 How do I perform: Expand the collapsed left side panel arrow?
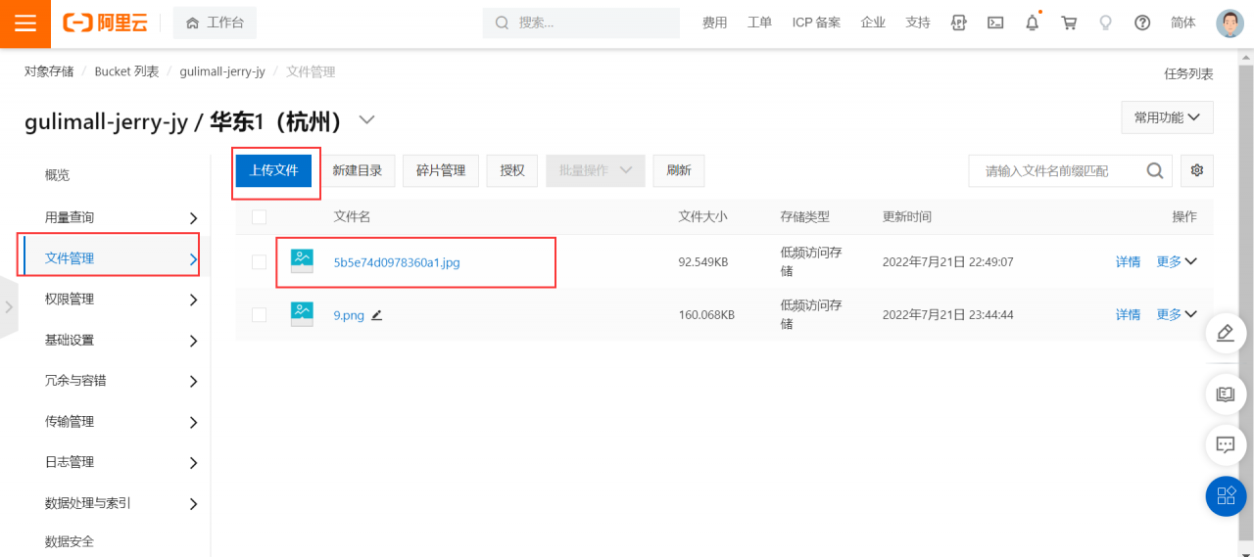(9, 306)
